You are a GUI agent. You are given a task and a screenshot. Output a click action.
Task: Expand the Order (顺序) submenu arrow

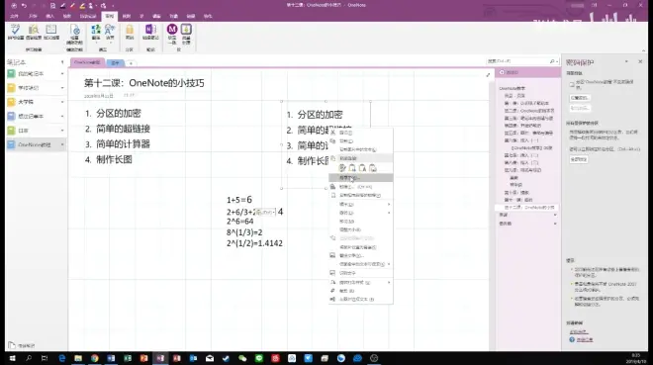click(x=389, y=204)
